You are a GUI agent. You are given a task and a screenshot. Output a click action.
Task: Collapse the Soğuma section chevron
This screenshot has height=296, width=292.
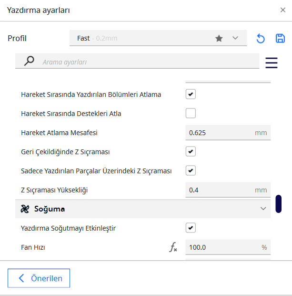pos(263,209)
